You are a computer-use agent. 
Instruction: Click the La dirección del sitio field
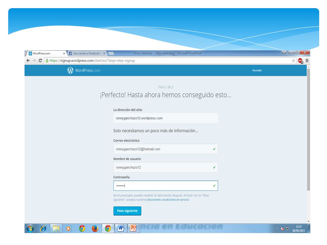166,118
